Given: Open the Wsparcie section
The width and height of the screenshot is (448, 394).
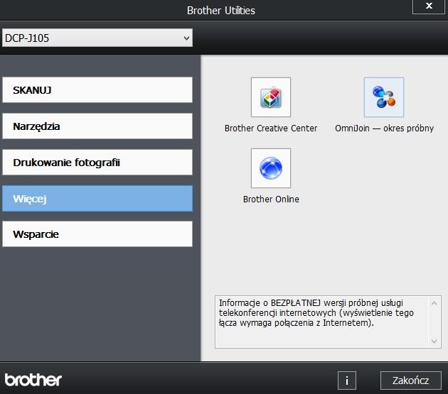Looking at the screenshot, I should point(97,234).
